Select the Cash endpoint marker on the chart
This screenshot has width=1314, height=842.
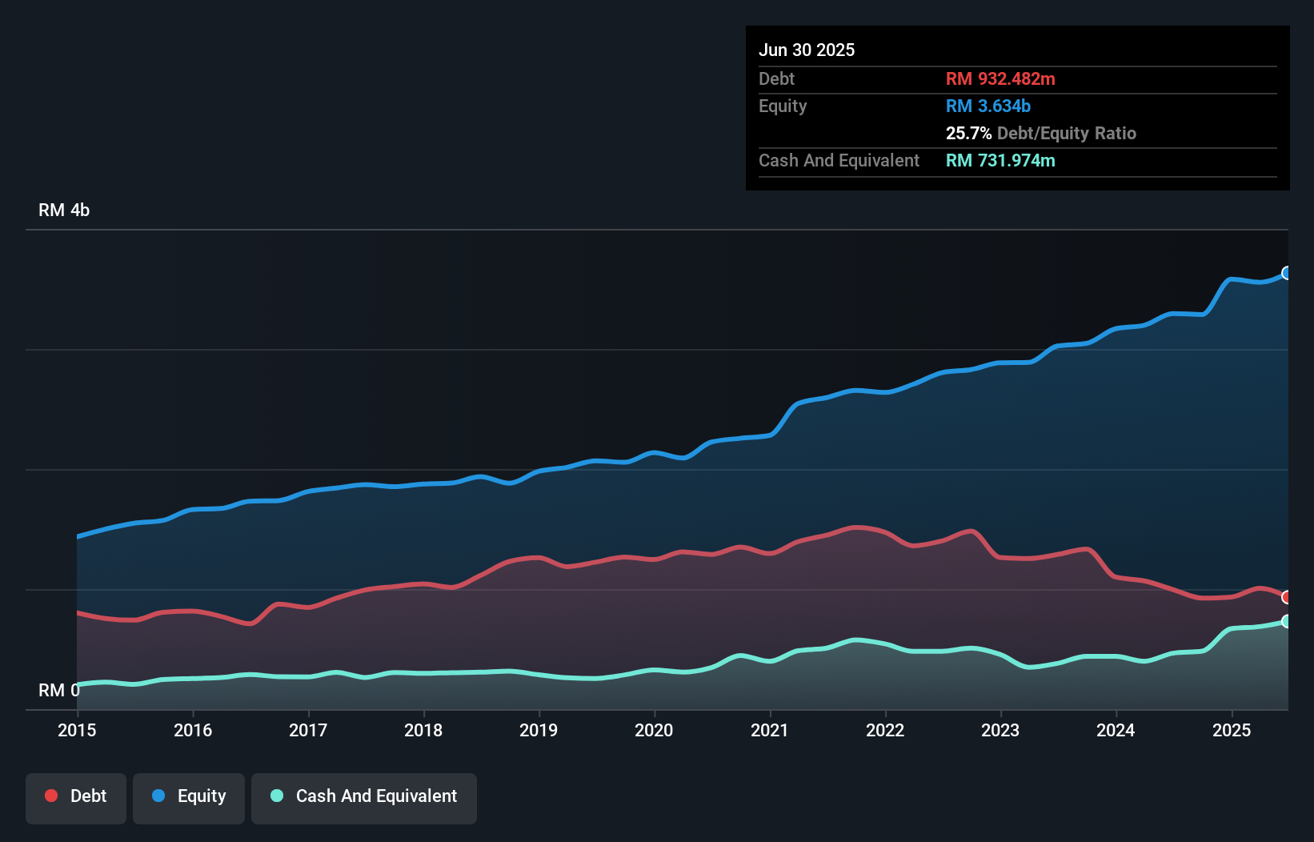tap(1287, 621)
